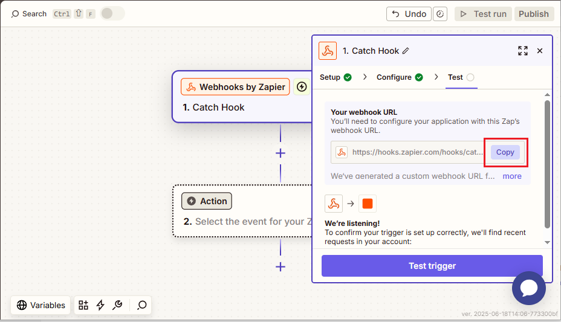Expand the panel to full screen
561x322 pixels.
pyautogui.click(x=523, y=51)
